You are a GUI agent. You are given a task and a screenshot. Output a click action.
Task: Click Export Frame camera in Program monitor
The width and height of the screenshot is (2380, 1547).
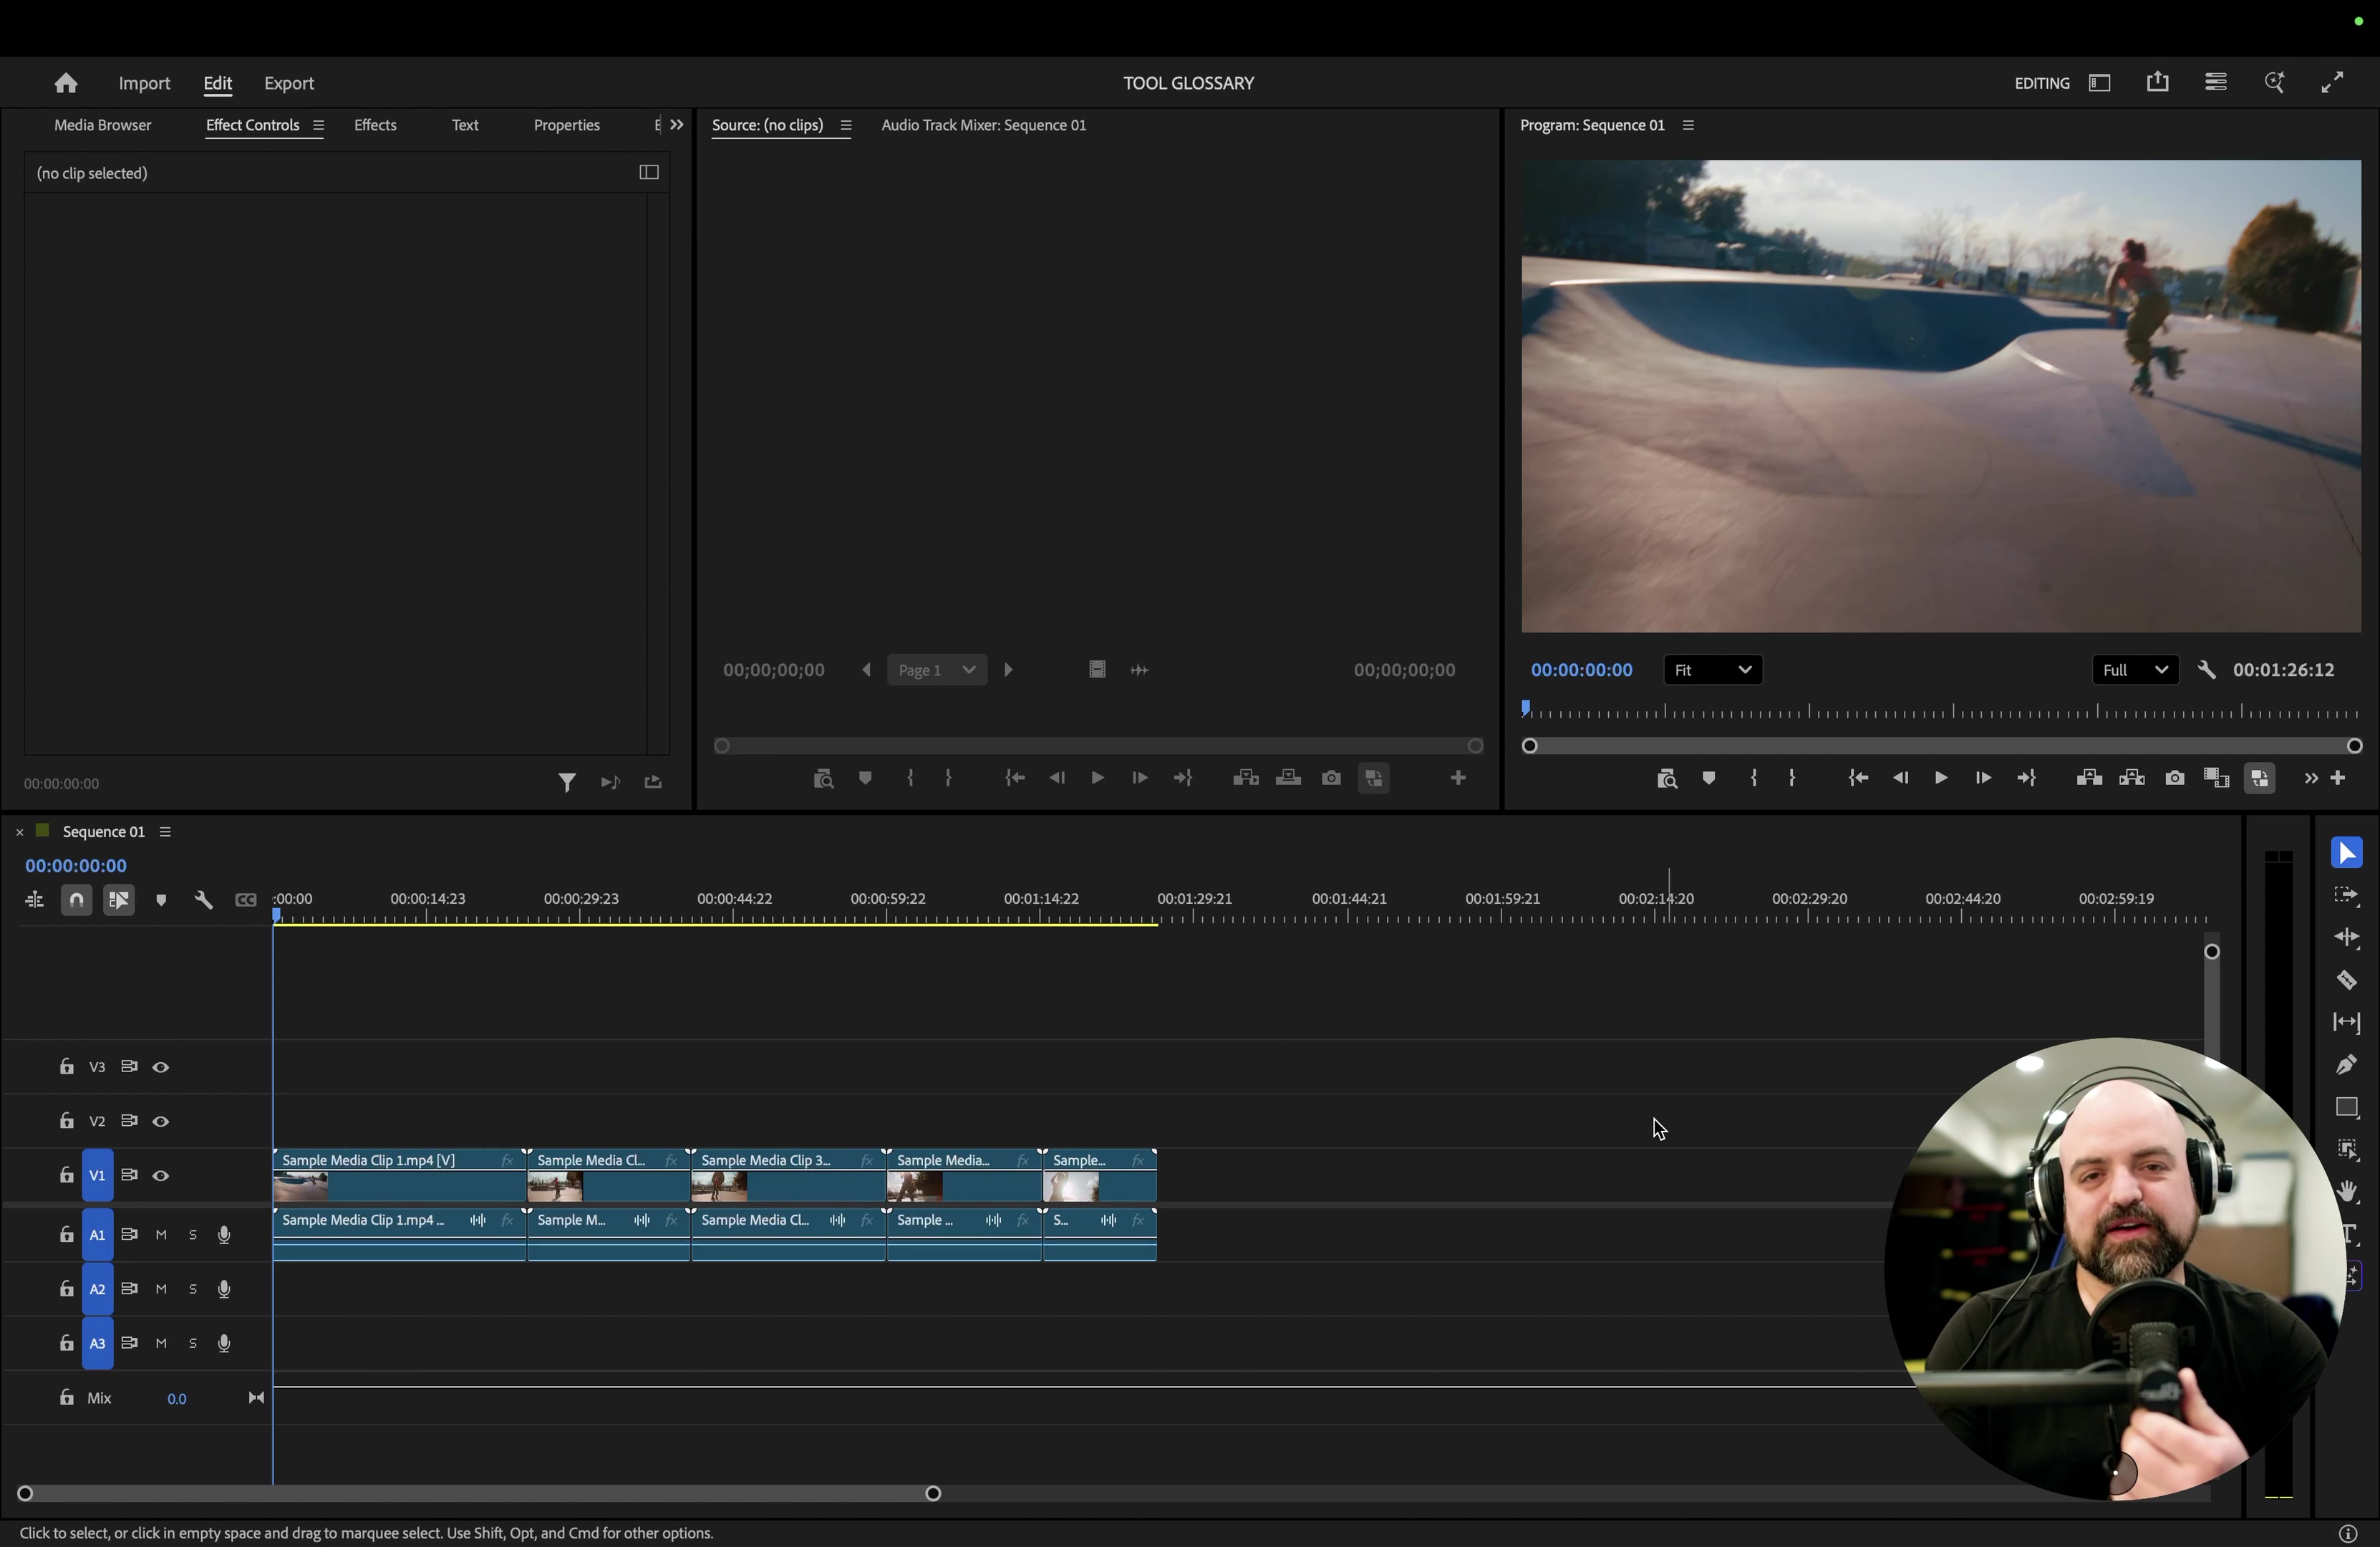[x=2174, y=779]
